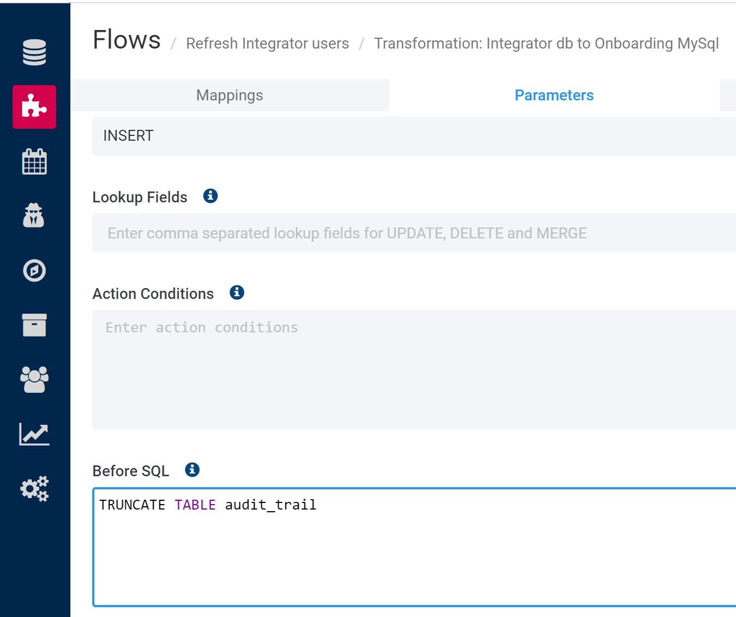Open the agents spy icon in sidebar

[x=34, y=215]
